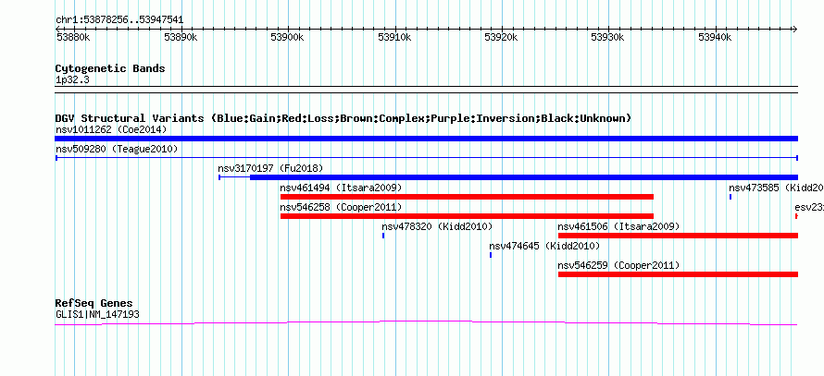Open the nsv461494 (Itsara2009) label text
Screen dimensions: 824x376
(341, 188)
